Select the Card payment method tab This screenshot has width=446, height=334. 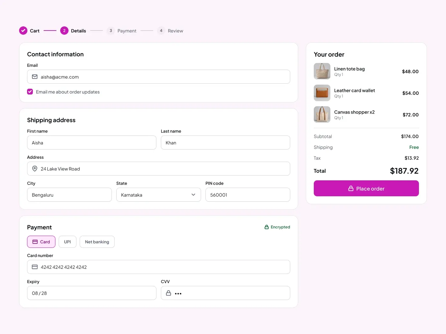point(41,242)
